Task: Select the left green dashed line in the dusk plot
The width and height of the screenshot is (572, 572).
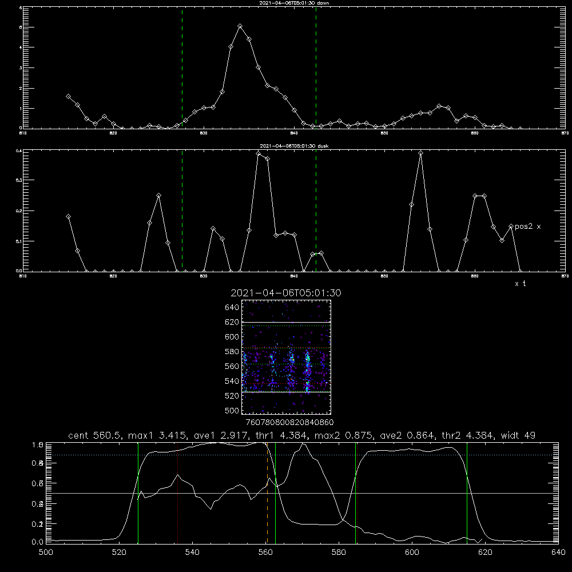Action: point(182,211)
